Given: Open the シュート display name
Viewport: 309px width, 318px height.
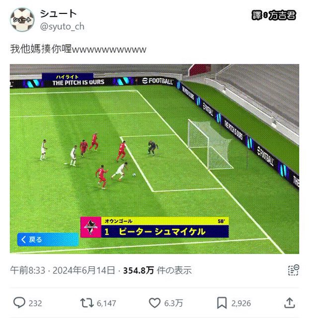Looking at the screenshot, I should pyautogui.click(x=59, y=14).
